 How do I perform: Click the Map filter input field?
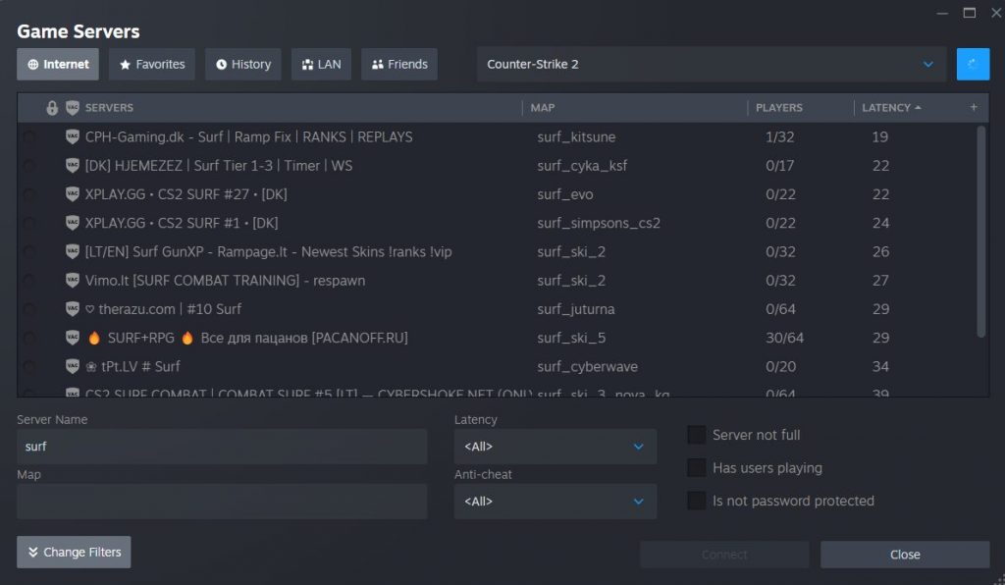(222, 502)
